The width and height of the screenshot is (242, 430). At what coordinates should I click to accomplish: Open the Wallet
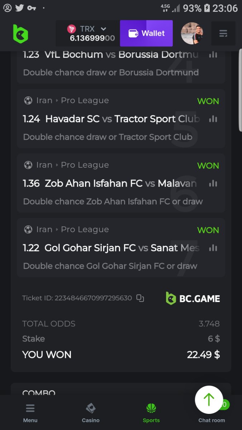[x=146, y=33]
